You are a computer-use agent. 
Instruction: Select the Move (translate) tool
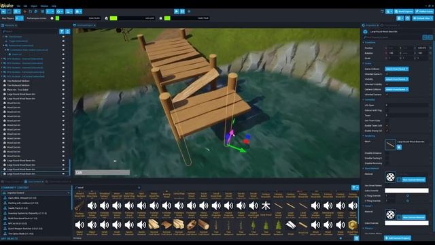[x=25, y=12]
